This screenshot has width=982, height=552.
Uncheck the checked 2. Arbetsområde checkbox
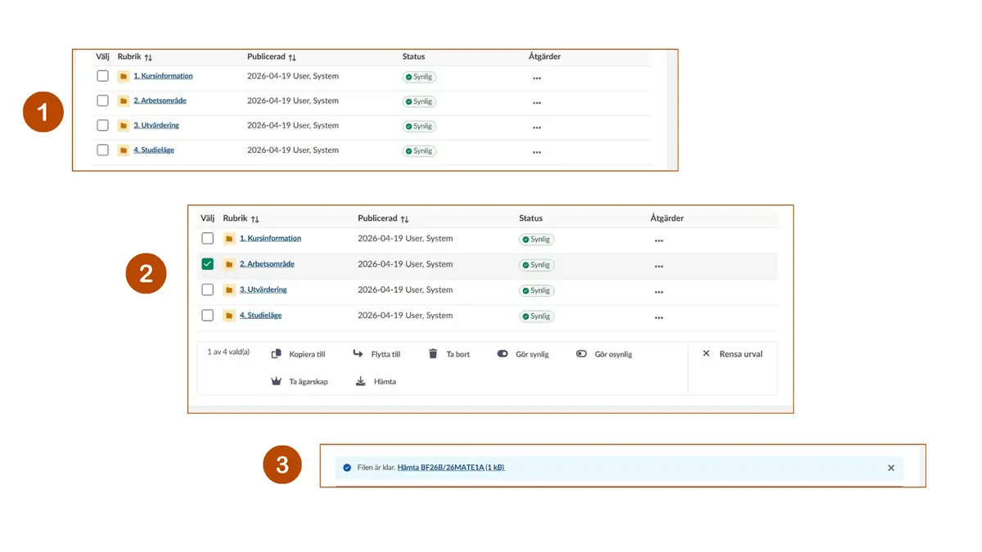[207, 264]
